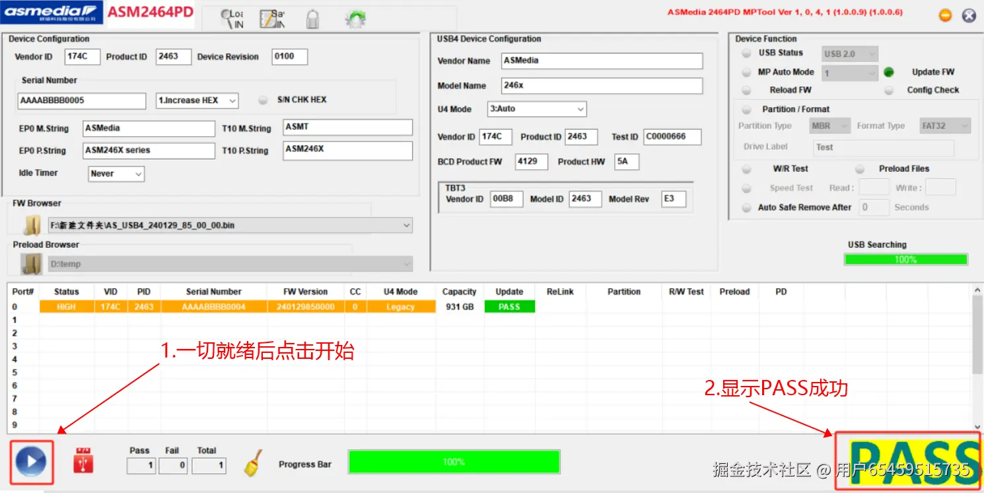The image size is (984, 493).
Task: Click the Save INI notepad icon
Action: [x=272, y=19]
